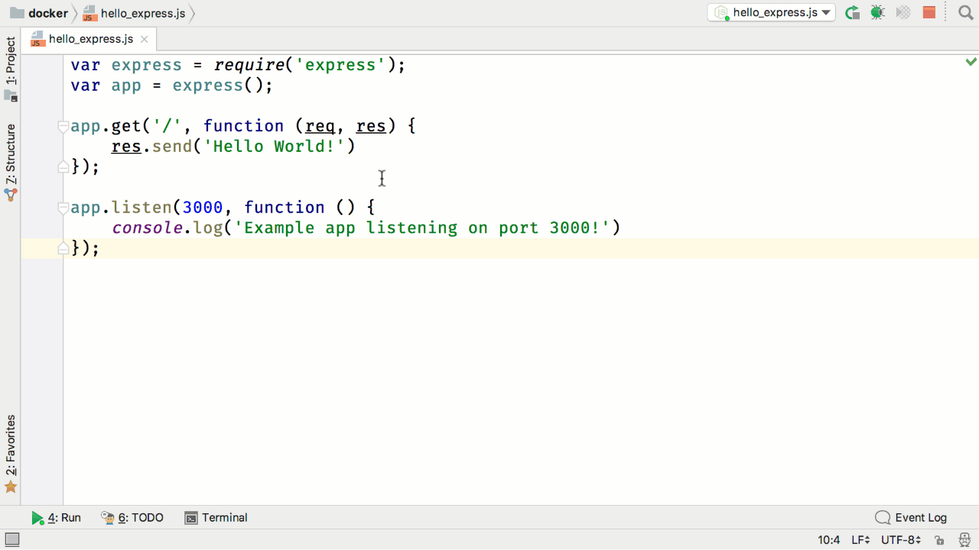Click the Project tool window folder icon

point(11,96)
